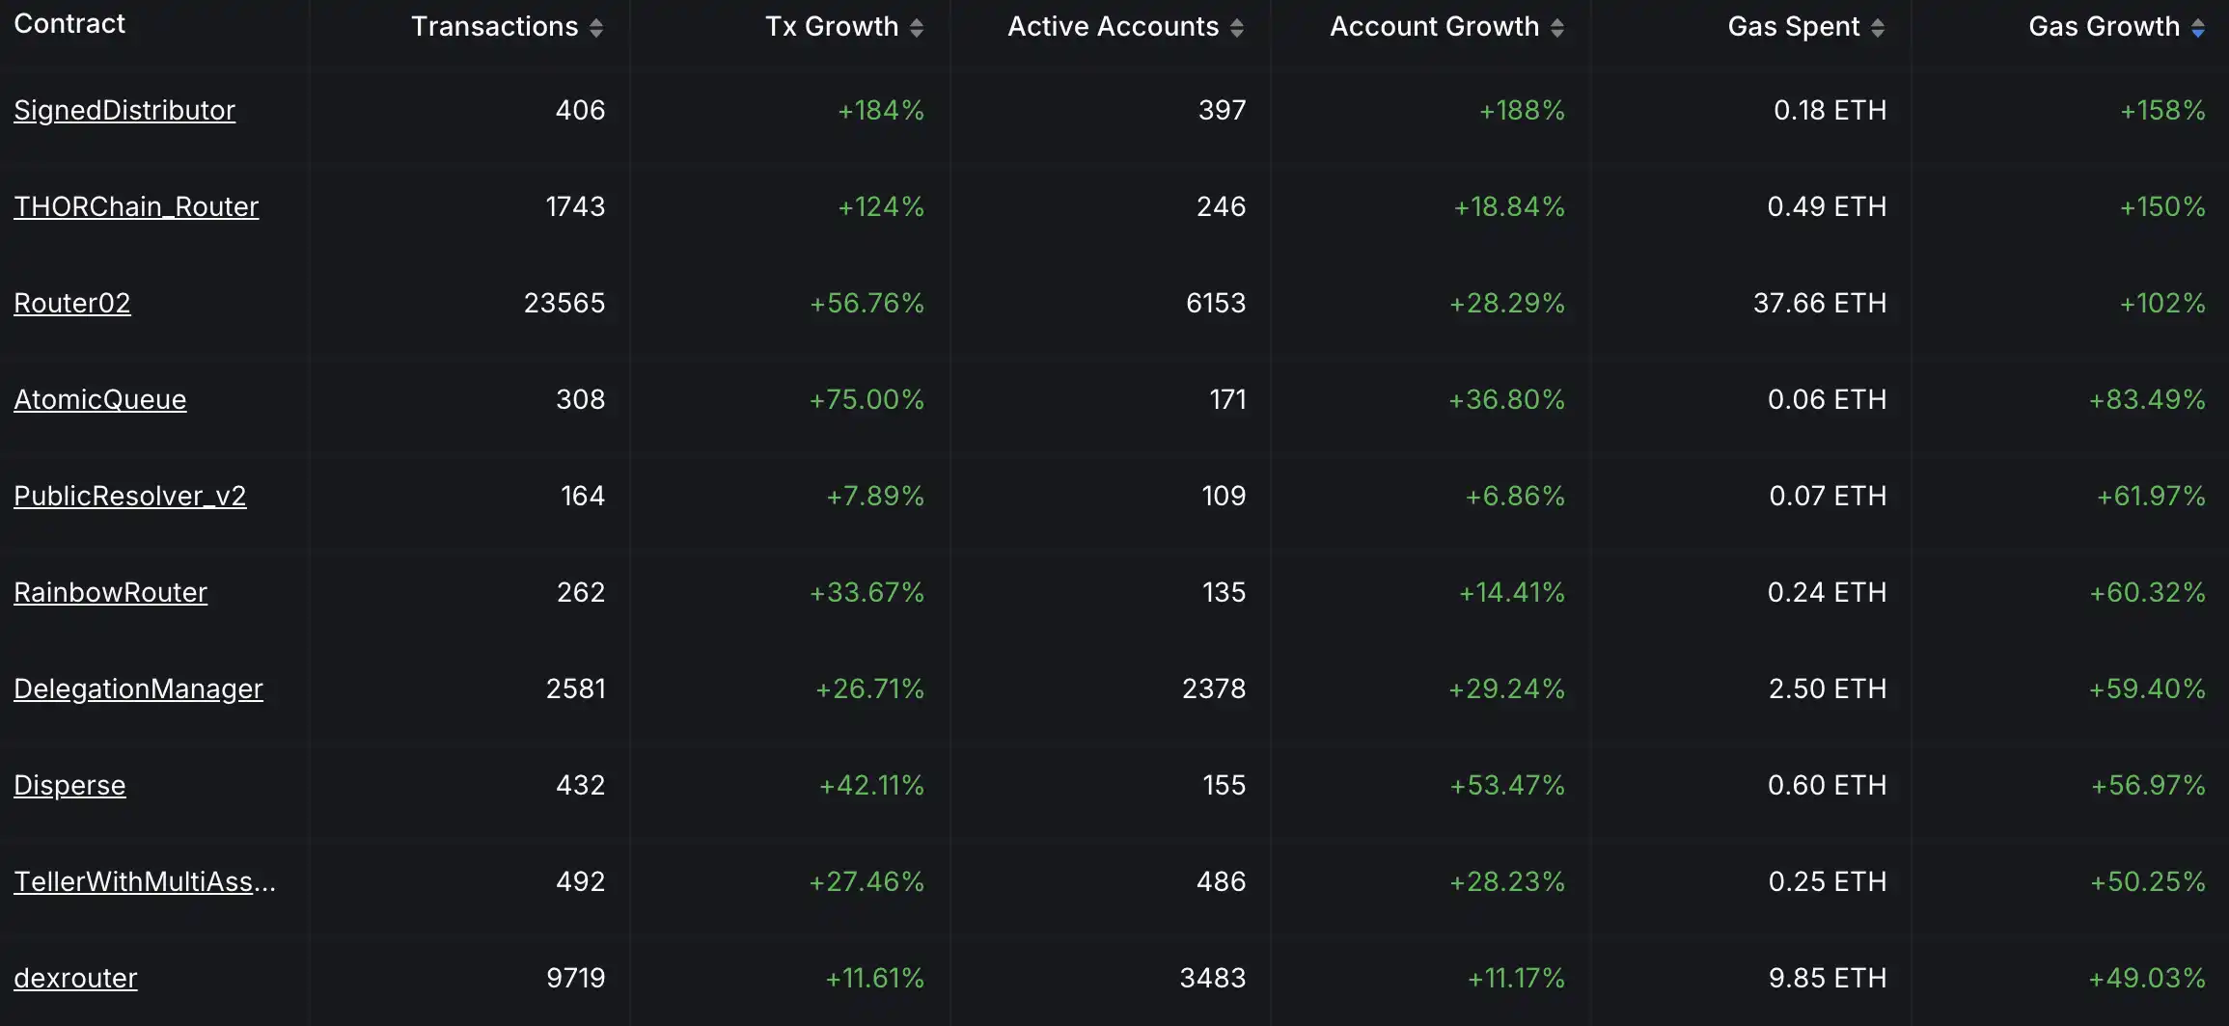Screen dimensions: 2229x1026
Task: Open the RainbowRouter contract link
Action: 111,593
